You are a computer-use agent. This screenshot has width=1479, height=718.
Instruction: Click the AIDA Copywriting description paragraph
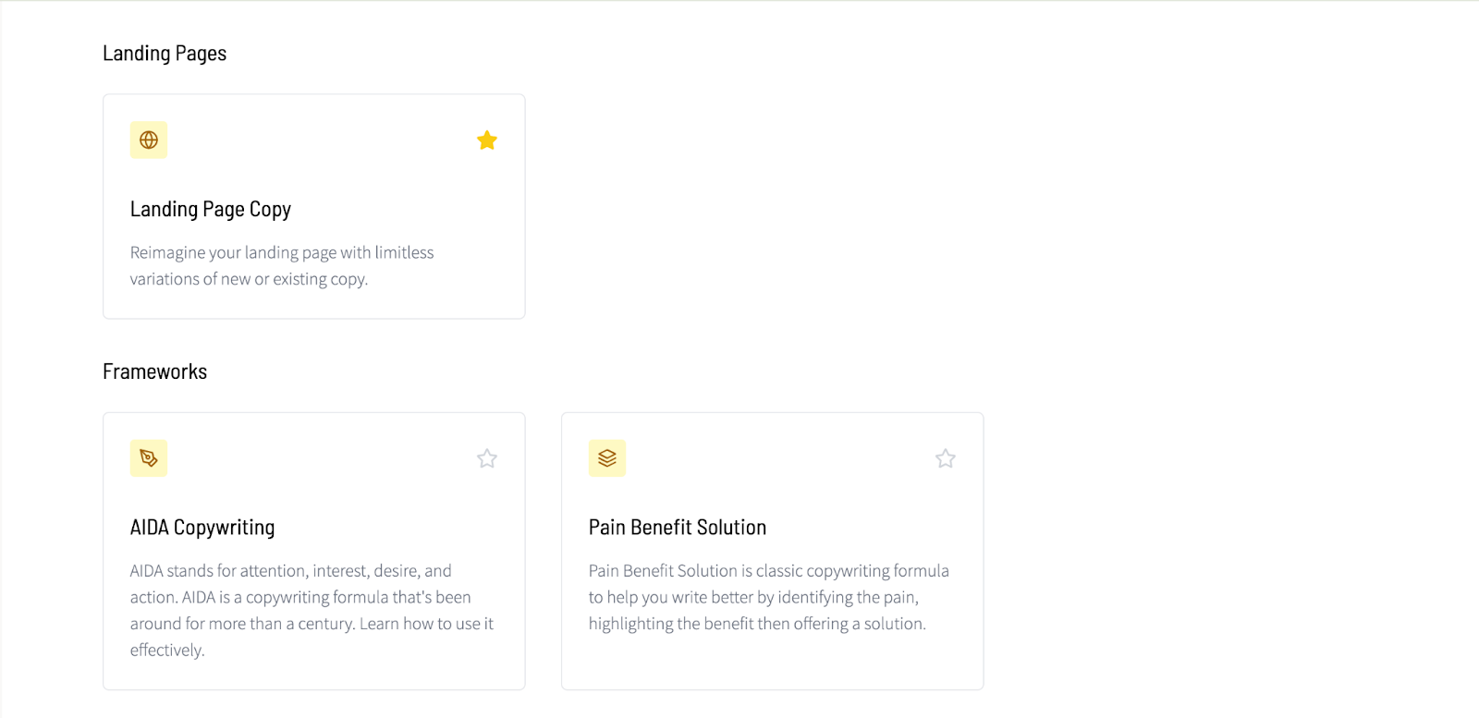coord(312,610)
